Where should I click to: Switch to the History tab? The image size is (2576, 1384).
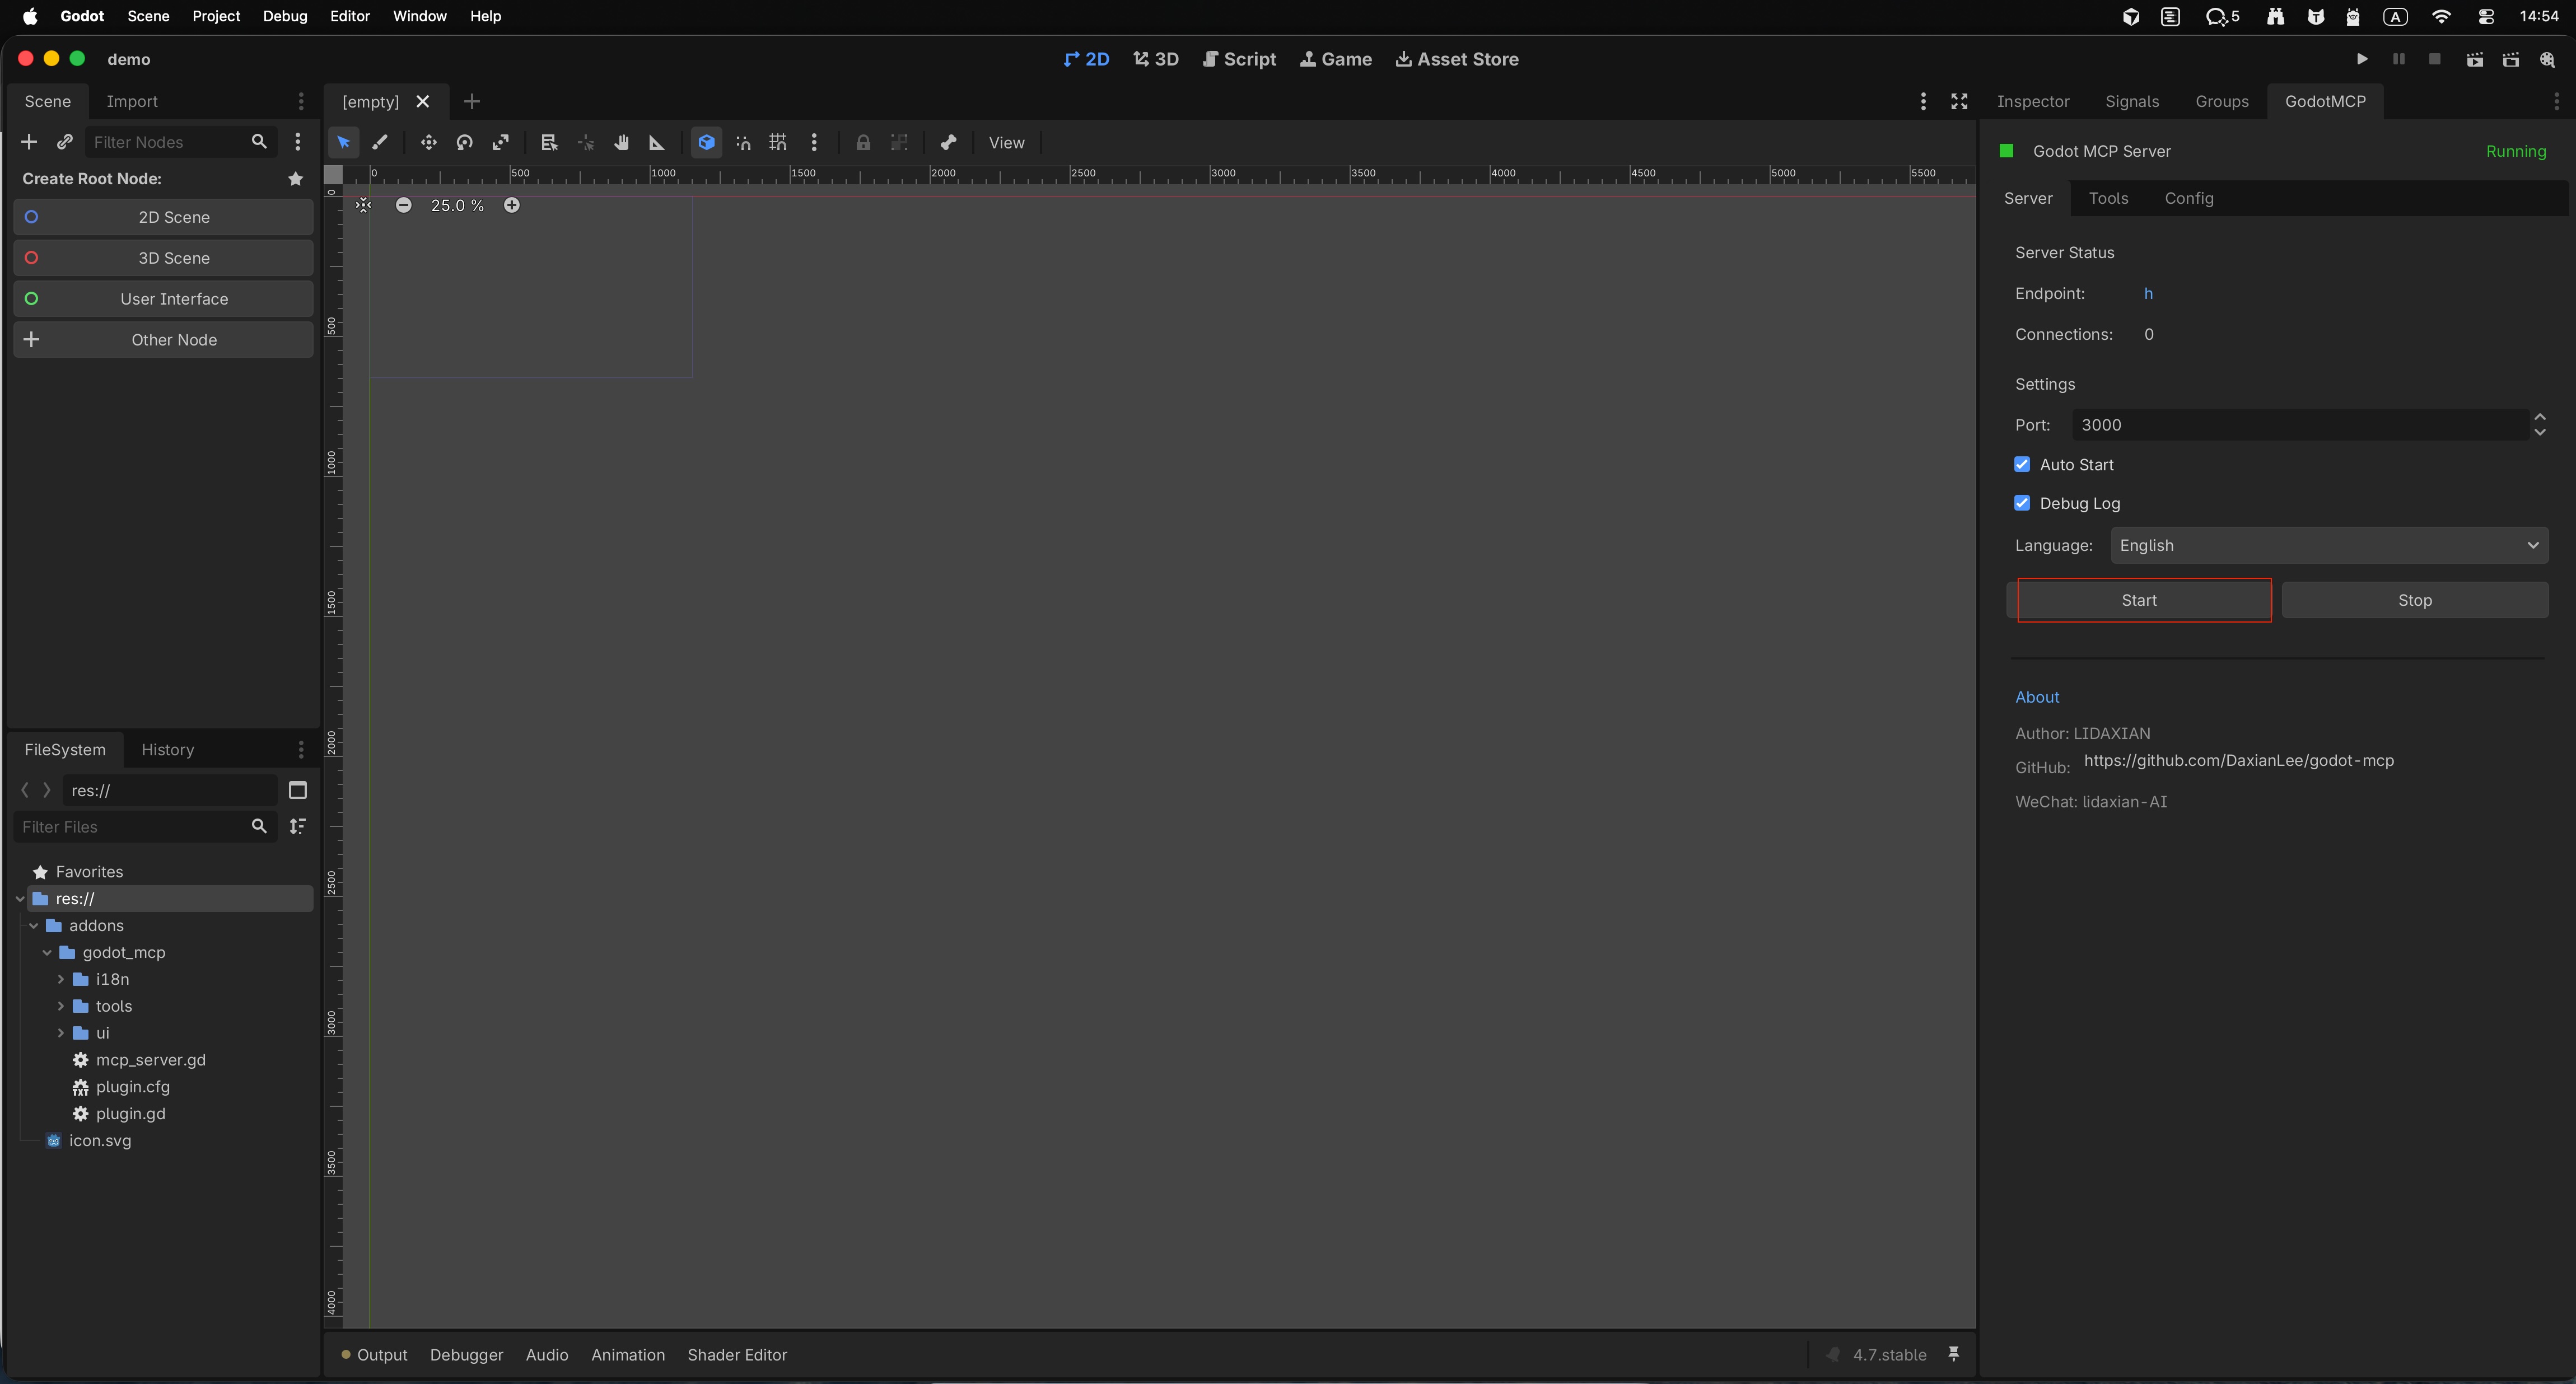(168, 750)
